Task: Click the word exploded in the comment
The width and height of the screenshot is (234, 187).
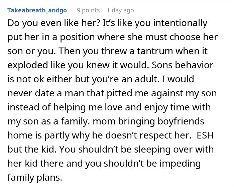Action: coord(28,65)
